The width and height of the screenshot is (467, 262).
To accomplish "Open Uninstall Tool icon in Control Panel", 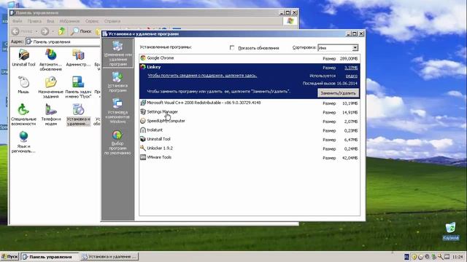I will pos(23,58).
